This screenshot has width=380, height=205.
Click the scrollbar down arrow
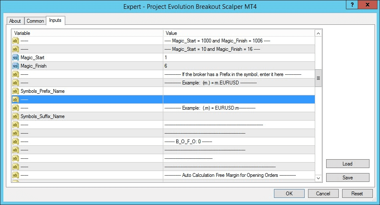[x=319, y=178]
